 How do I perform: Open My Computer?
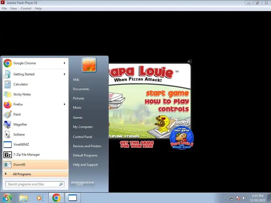[83, 127]
